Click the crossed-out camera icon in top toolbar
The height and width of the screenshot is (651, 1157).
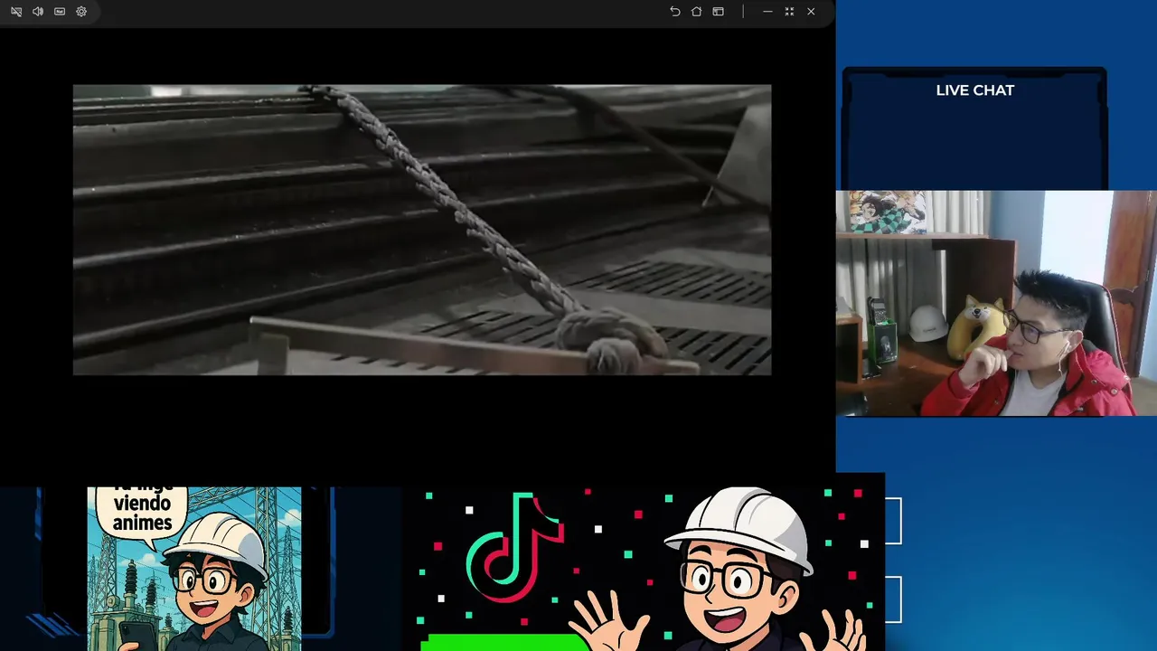16,12
